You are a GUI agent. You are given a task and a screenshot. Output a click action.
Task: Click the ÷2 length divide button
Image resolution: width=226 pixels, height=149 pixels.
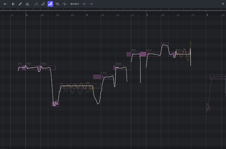91,4
